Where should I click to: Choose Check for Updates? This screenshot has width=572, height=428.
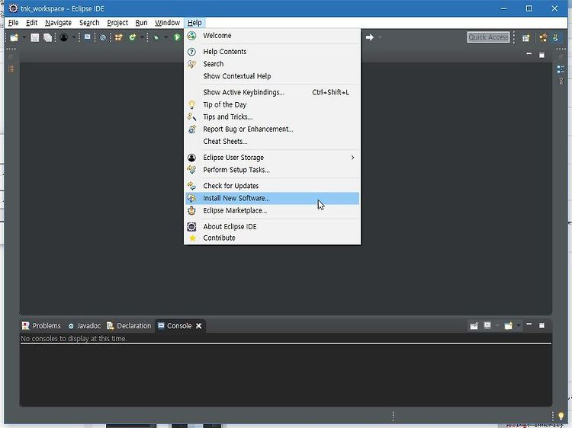click(x=272, y=186)
